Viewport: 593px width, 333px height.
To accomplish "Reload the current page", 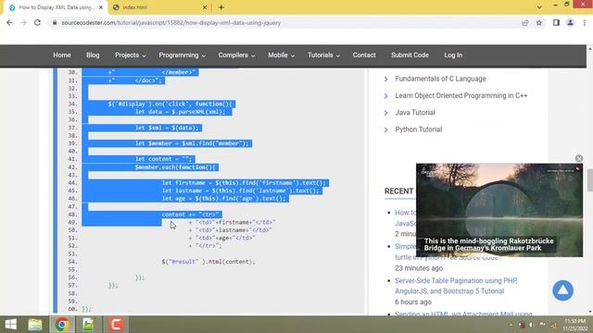I will point(37,22).
